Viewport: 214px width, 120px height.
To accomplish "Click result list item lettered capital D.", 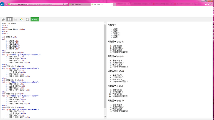I will tap(120, 67).
